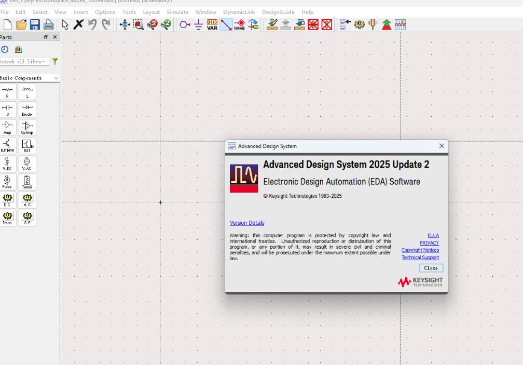The height and width of the screenshot is (365, 523).
Task: Zoom in with the toolbar magnifier
Action: pyautogui.click(x=152, y=24)
